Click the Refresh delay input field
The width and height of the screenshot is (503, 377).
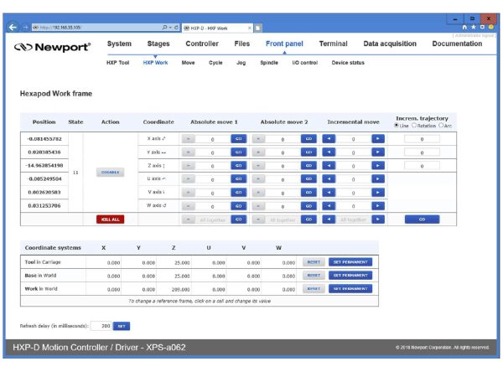click(x=101, y=325)
